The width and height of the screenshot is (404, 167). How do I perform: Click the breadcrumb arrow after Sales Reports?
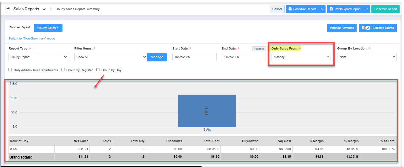51,9
